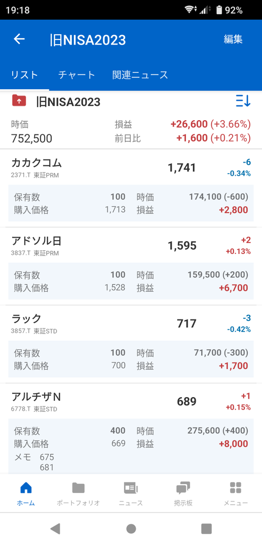Screen dimensions: 262x545
Task: Open the sort order icon
Action: tap(243, 101)
